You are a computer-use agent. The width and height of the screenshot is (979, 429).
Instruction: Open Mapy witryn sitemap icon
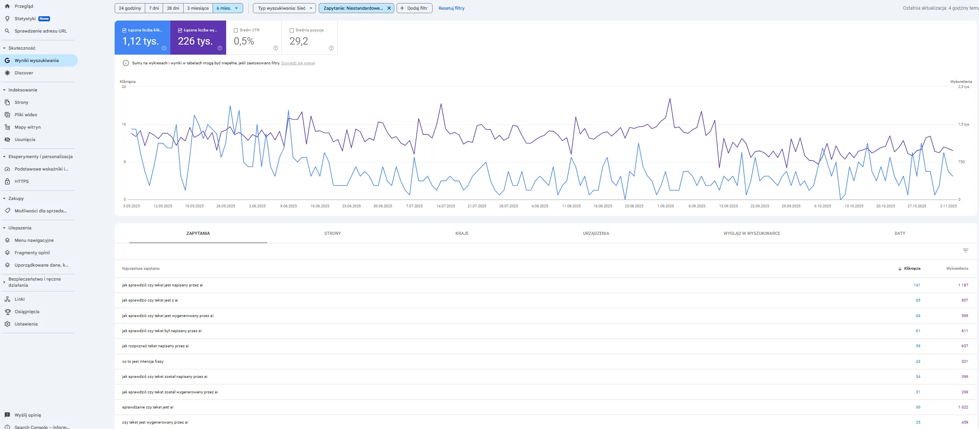[7, 127]
